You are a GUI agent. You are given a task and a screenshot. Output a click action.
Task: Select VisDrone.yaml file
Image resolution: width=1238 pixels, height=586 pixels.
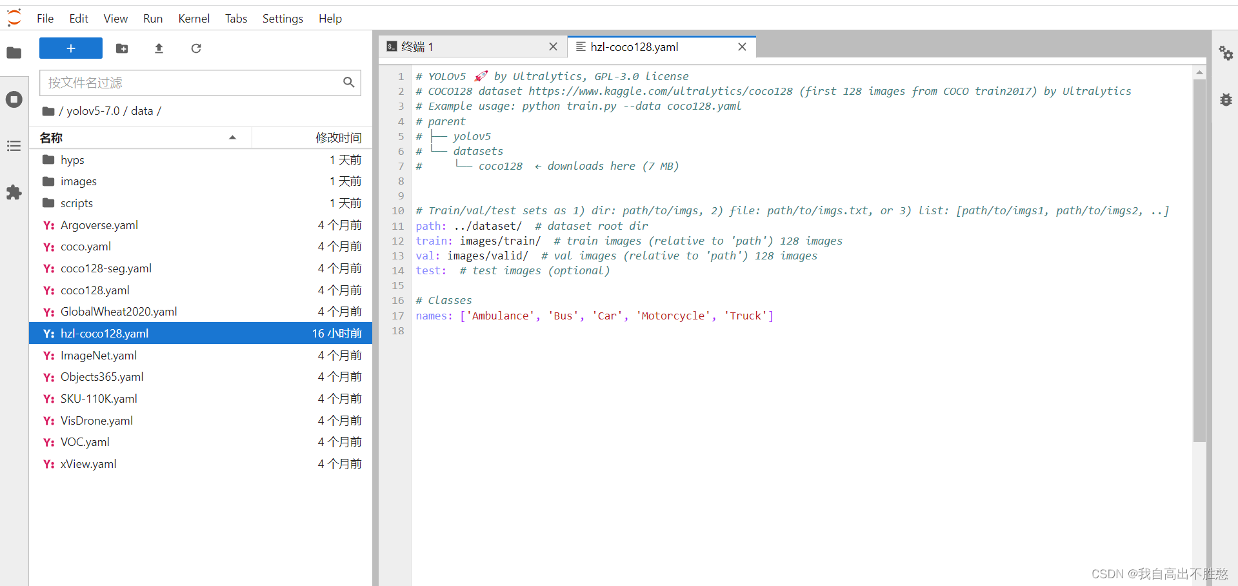click(x=201, y=421)
